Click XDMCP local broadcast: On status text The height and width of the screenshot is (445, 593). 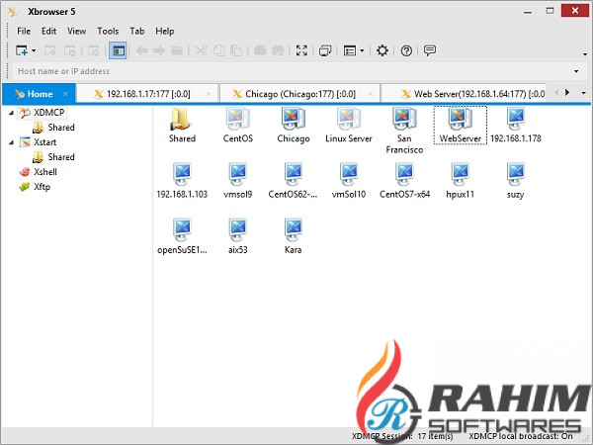click(x=521, y=436)
